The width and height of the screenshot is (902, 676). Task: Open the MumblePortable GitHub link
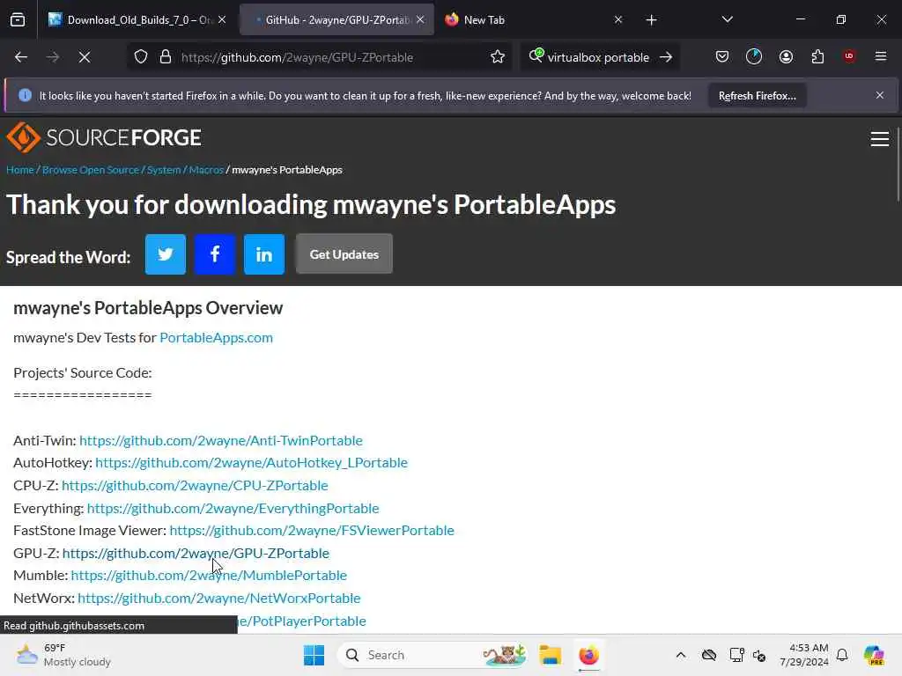(x=209, y=576)
